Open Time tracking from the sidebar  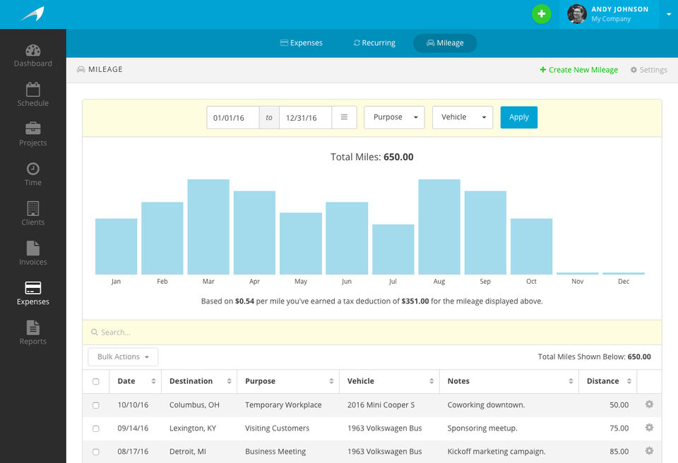click(33, 174)
